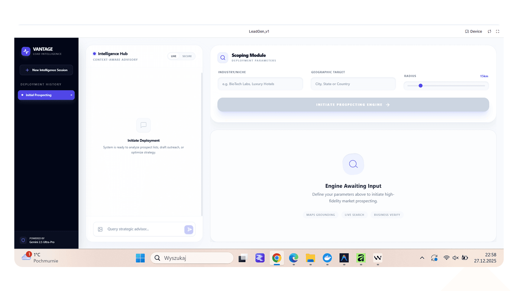This screenshot has width=518, height=291.
Task: Select the BUSINESS VERIFY chip
Action: [387, 215]
